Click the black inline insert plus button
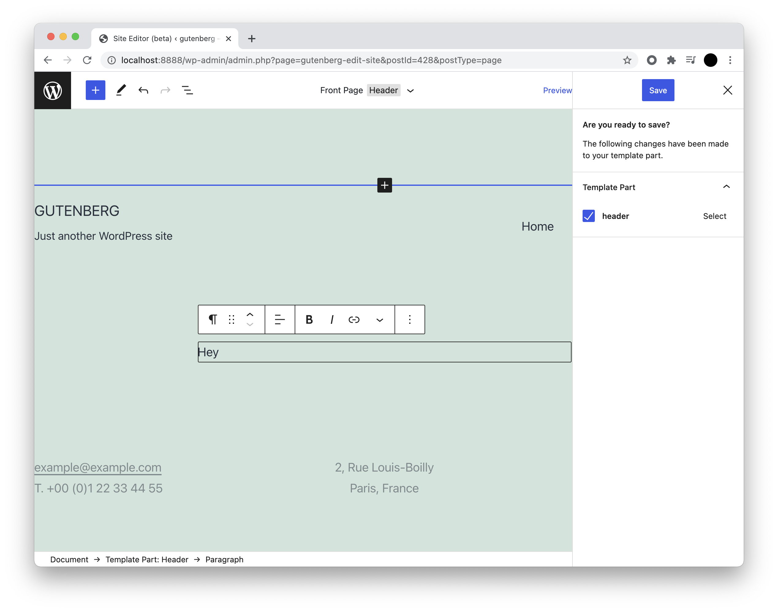The height and width of the screenshot is (612, 778). tap(385, 185)
